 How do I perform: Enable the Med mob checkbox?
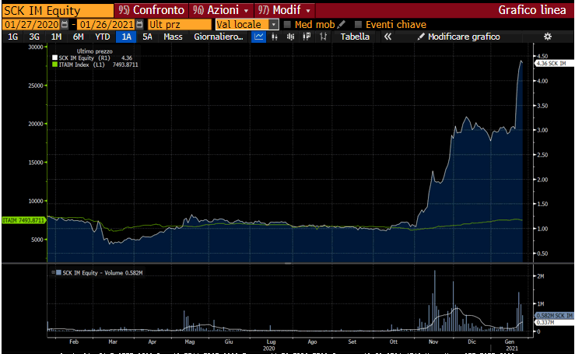pos(288,25)
